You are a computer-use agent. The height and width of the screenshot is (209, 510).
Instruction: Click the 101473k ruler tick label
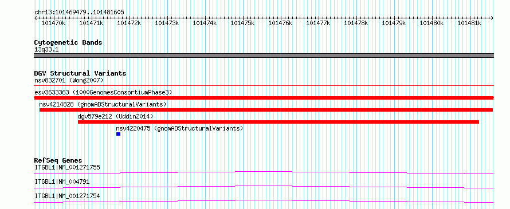tap(167, 23)
